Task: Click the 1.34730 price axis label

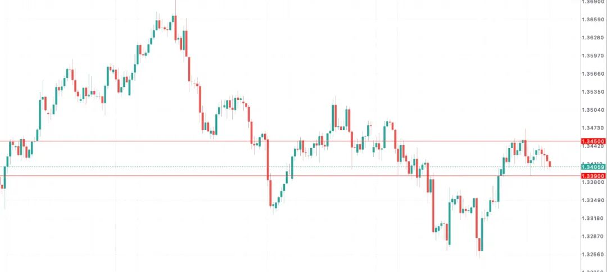Action: pyautogui.click(x=593, y=128)
